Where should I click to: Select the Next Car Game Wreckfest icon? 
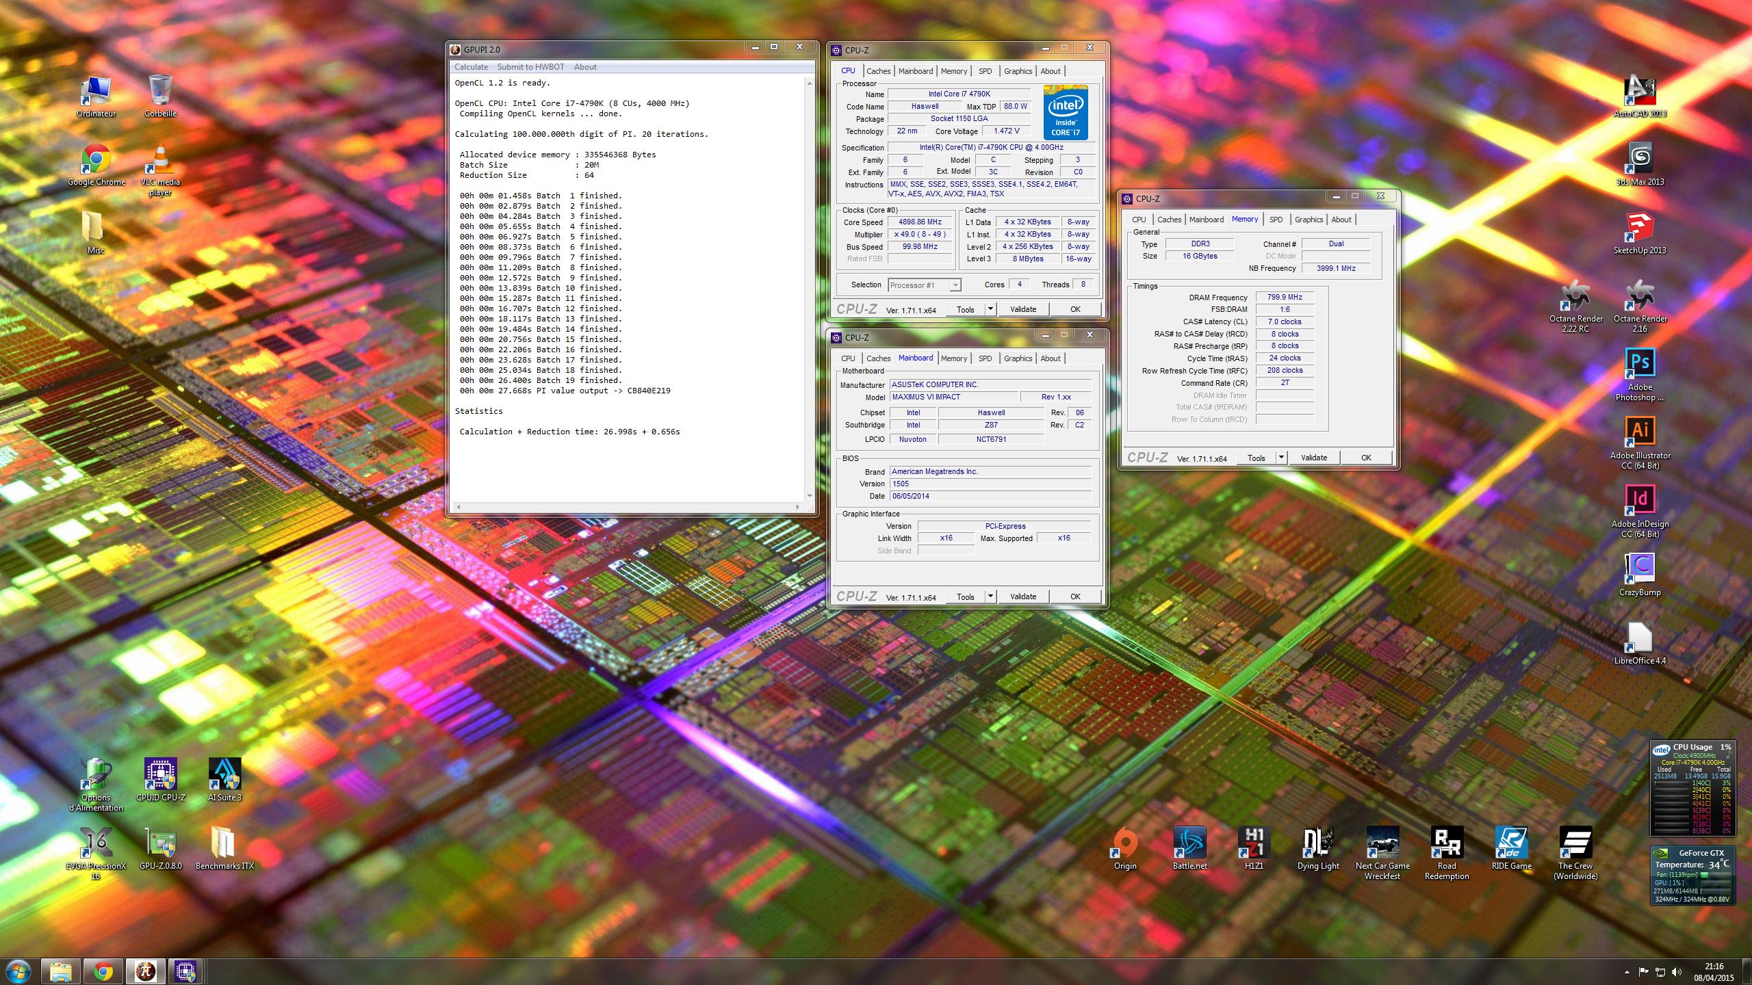click(x=1382, y=854)
